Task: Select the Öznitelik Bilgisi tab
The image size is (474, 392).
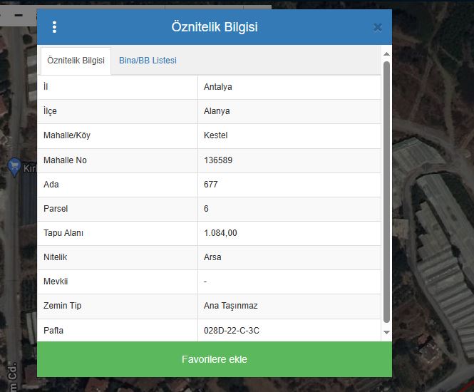Action: tap(76, 61)
